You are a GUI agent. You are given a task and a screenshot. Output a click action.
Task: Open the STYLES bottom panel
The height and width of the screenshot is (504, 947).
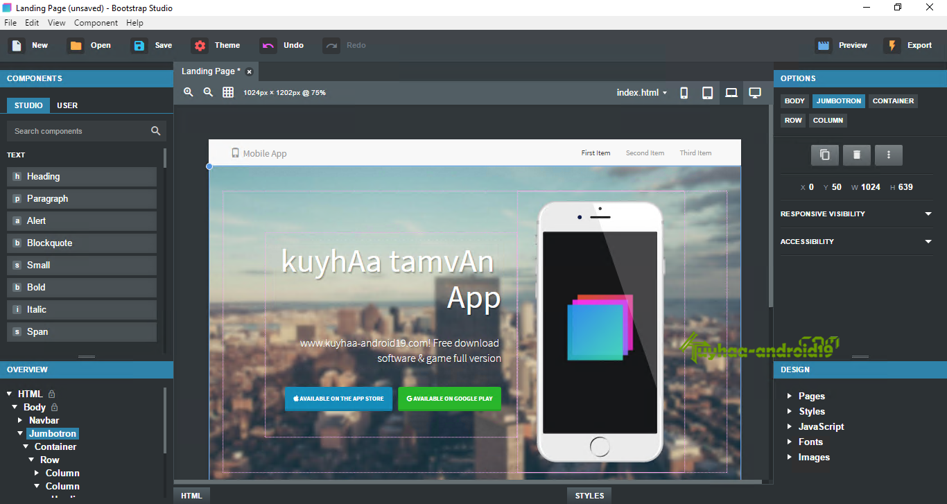(589, 496)
